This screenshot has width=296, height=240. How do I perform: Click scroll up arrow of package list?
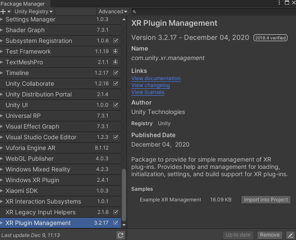tap(124, 19)
